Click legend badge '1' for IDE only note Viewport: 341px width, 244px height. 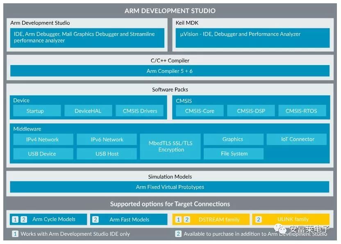15,234
